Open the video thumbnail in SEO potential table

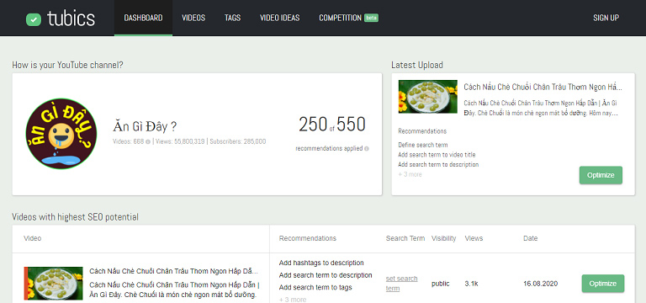(54, 283)
